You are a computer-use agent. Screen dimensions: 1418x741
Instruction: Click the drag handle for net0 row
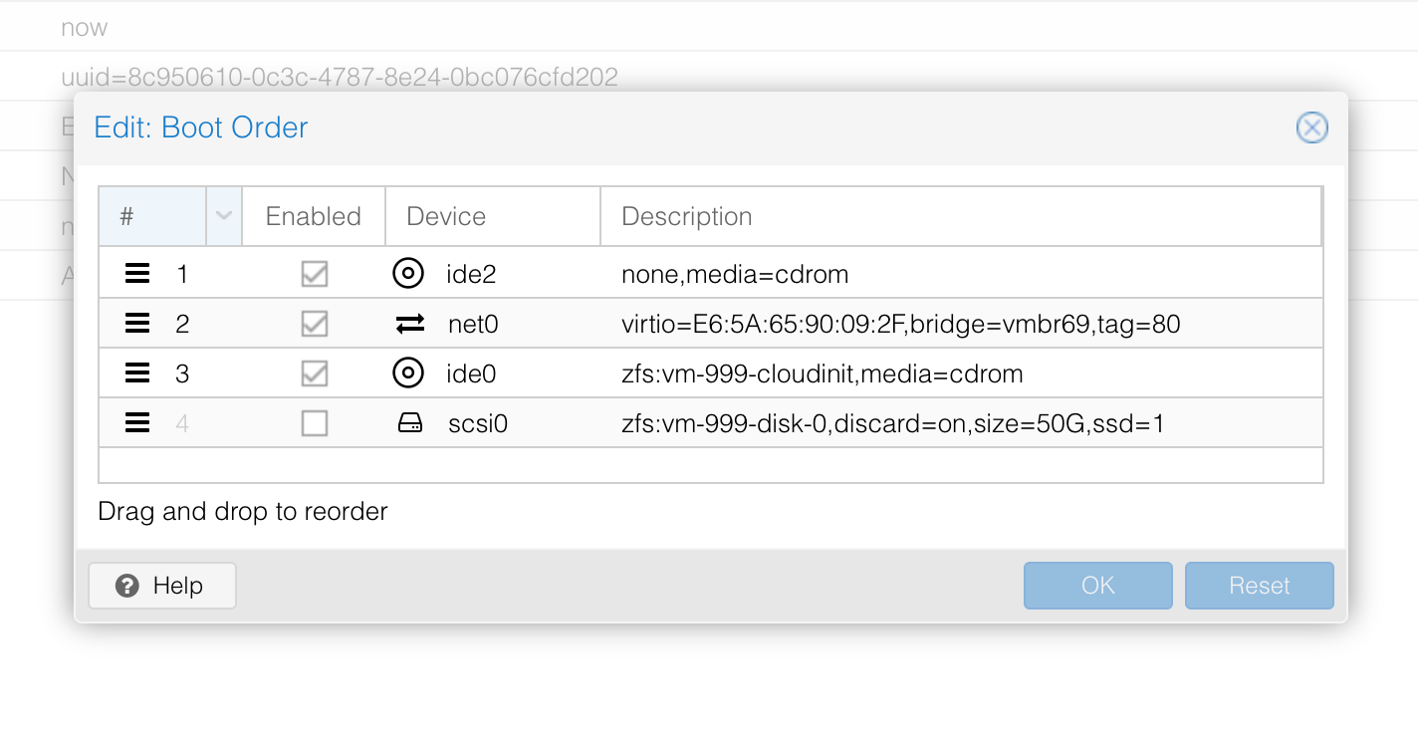point(137,323)
